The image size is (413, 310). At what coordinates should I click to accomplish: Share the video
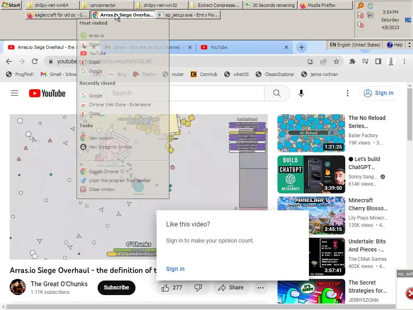(231, 287)
